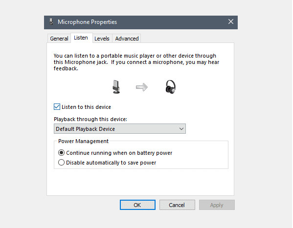Switch to the Levels tab
The width and height of the screenshot is (293, 228).
tap(102, 39)
